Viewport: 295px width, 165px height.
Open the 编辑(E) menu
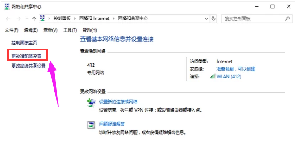[31, 30]
